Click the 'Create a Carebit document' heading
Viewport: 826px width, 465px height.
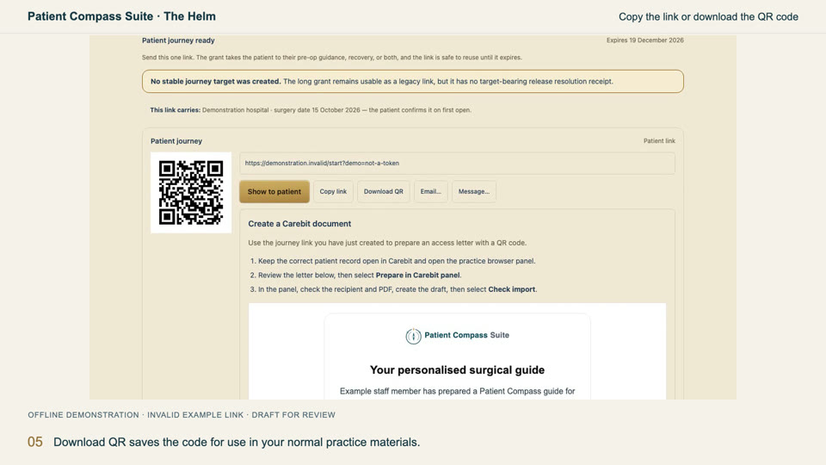click(299, 224)
